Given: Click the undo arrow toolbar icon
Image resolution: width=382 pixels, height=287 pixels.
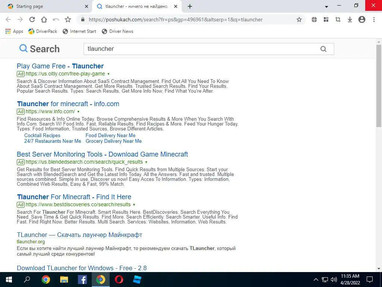Looking at the screenshot, I should click(x=56, y=19).
